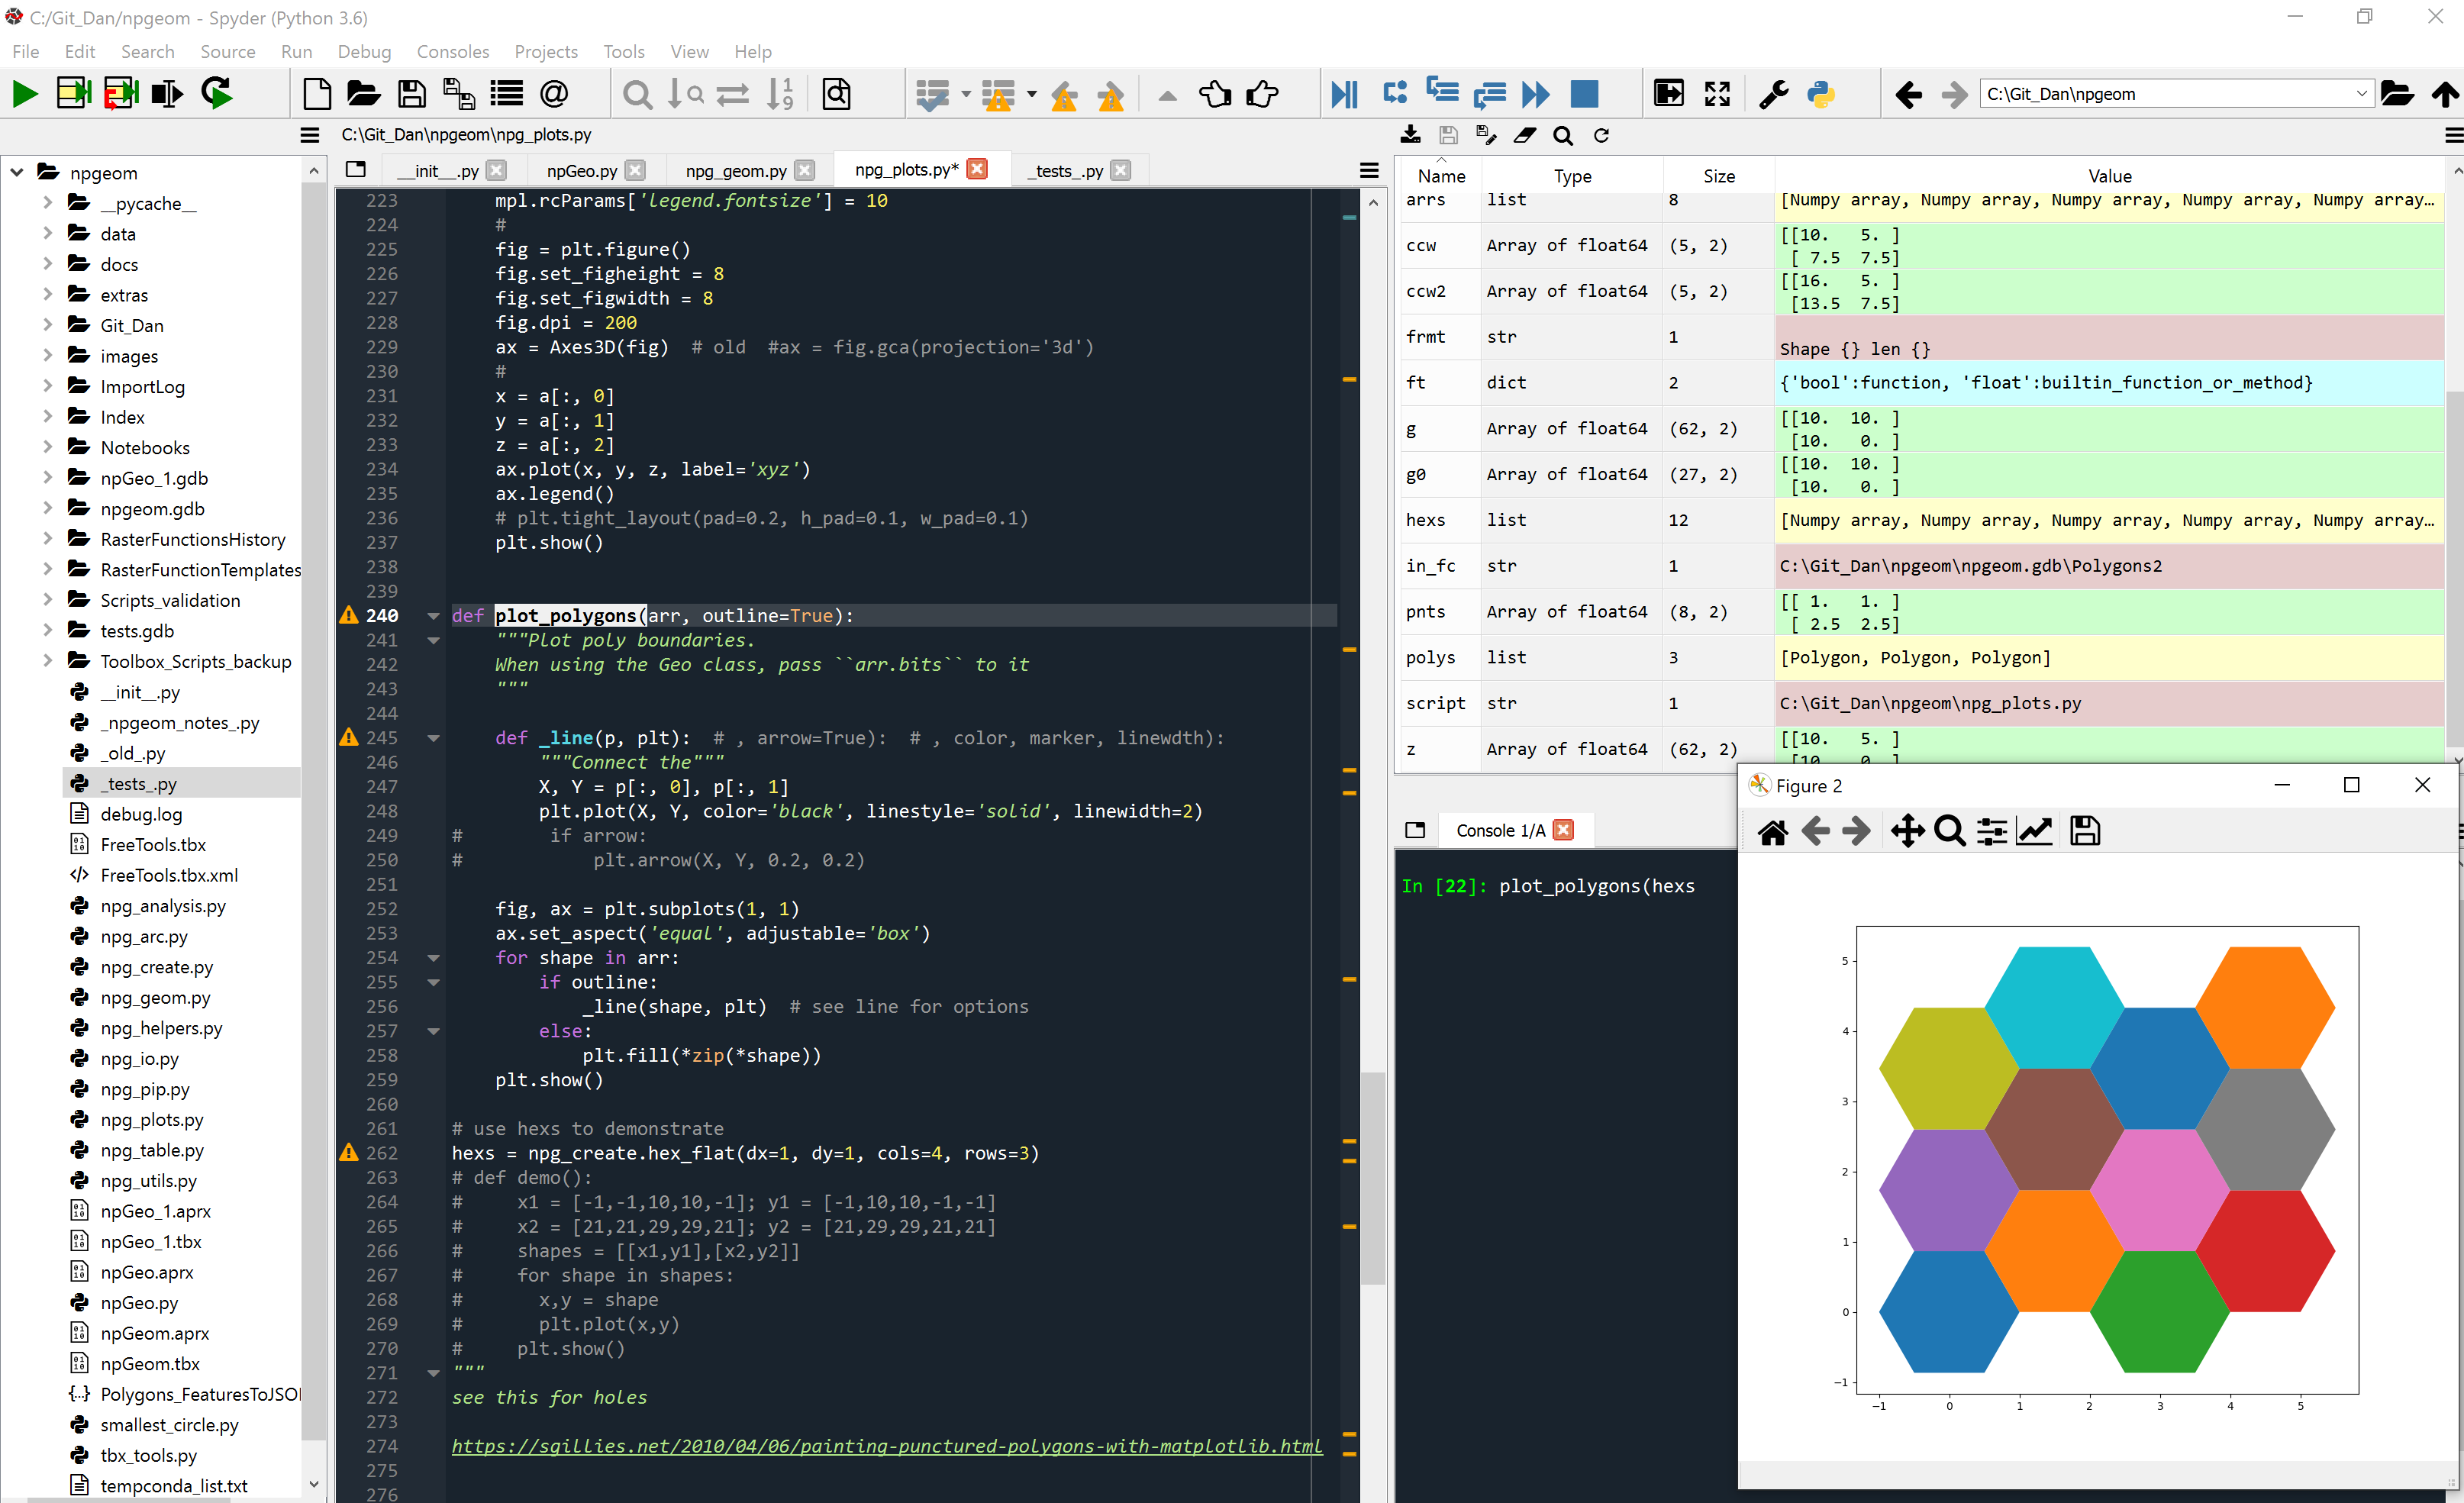Open a file with the open folder icon
This screenshot has height=1503, width=2464.
click(363, 94)
